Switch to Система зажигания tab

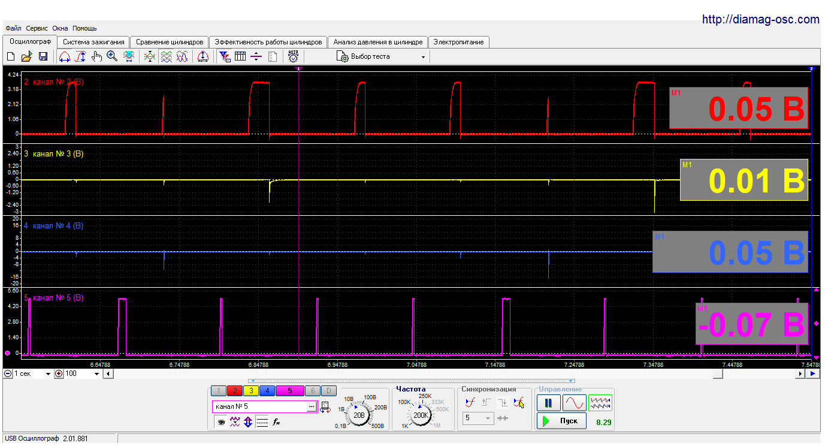(x=93, y=42)
